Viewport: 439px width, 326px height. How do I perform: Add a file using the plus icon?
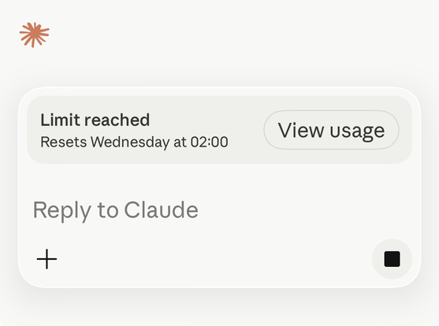(47, 259)
